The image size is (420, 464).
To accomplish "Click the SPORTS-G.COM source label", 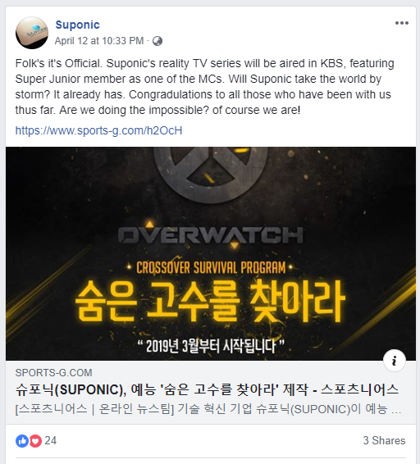I will [53, 372].
